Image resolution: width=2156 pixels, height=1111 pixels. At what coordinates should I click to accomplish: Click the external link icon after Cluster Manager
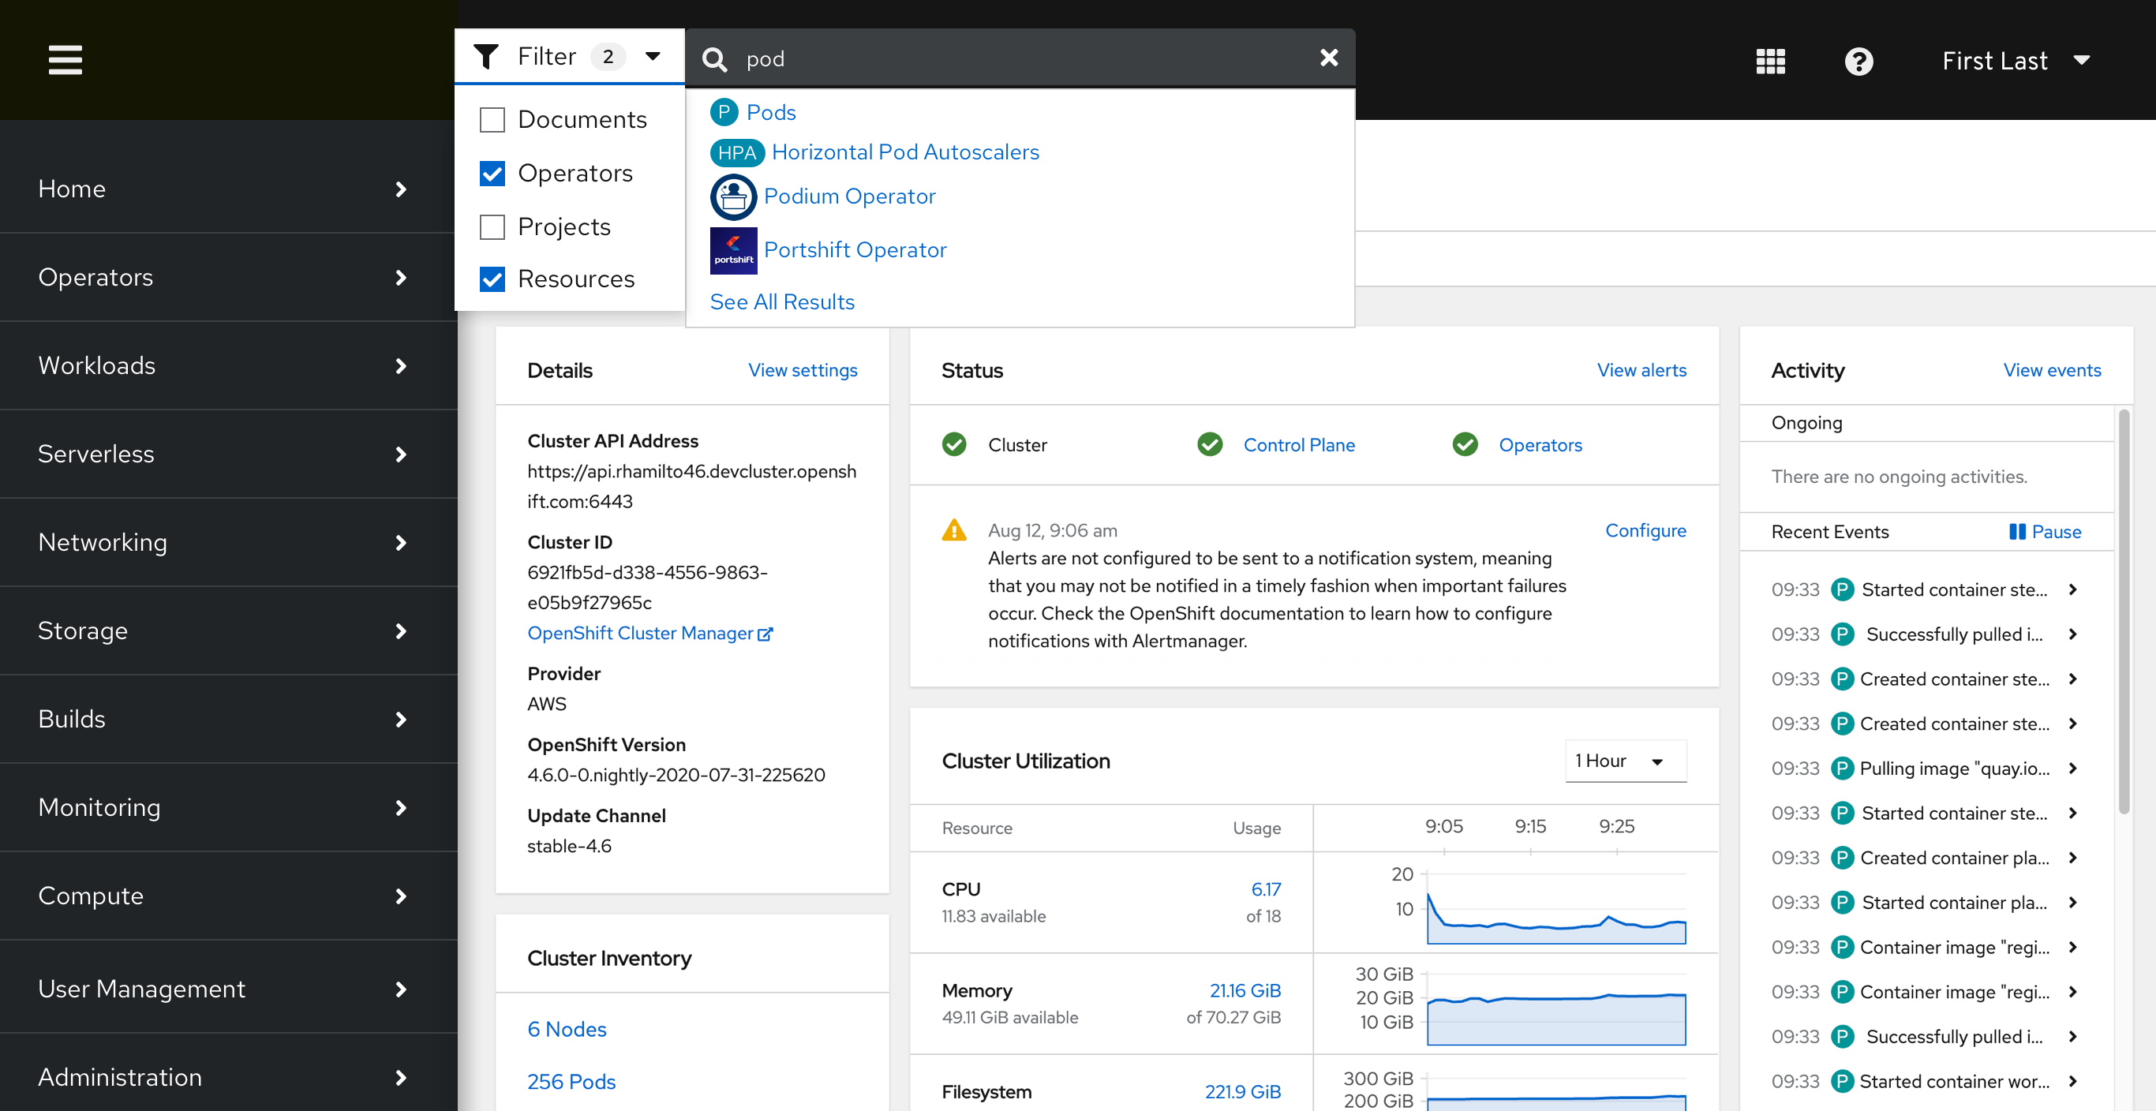click(x=765, y=634)
